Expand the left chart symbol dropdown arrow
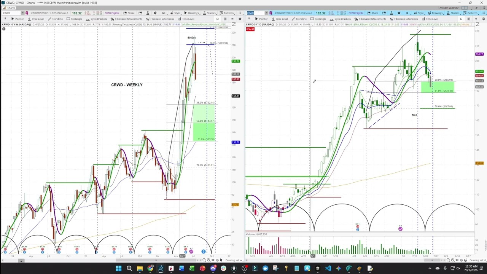Screen dimensions: 487x274 pyautogui.click(x=23, y=13)
